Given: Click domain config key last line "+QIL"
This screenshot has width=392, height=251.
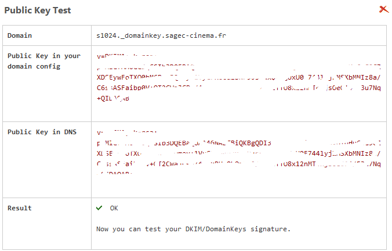Looking at the screenshot, I should [x=114, y=99].
